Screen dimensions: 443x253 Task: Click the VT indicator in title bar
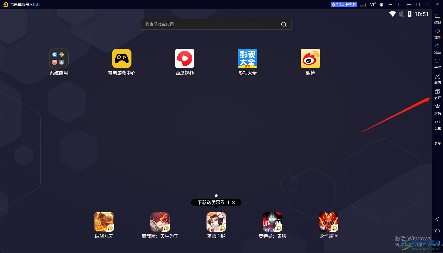tap(373, 5)
